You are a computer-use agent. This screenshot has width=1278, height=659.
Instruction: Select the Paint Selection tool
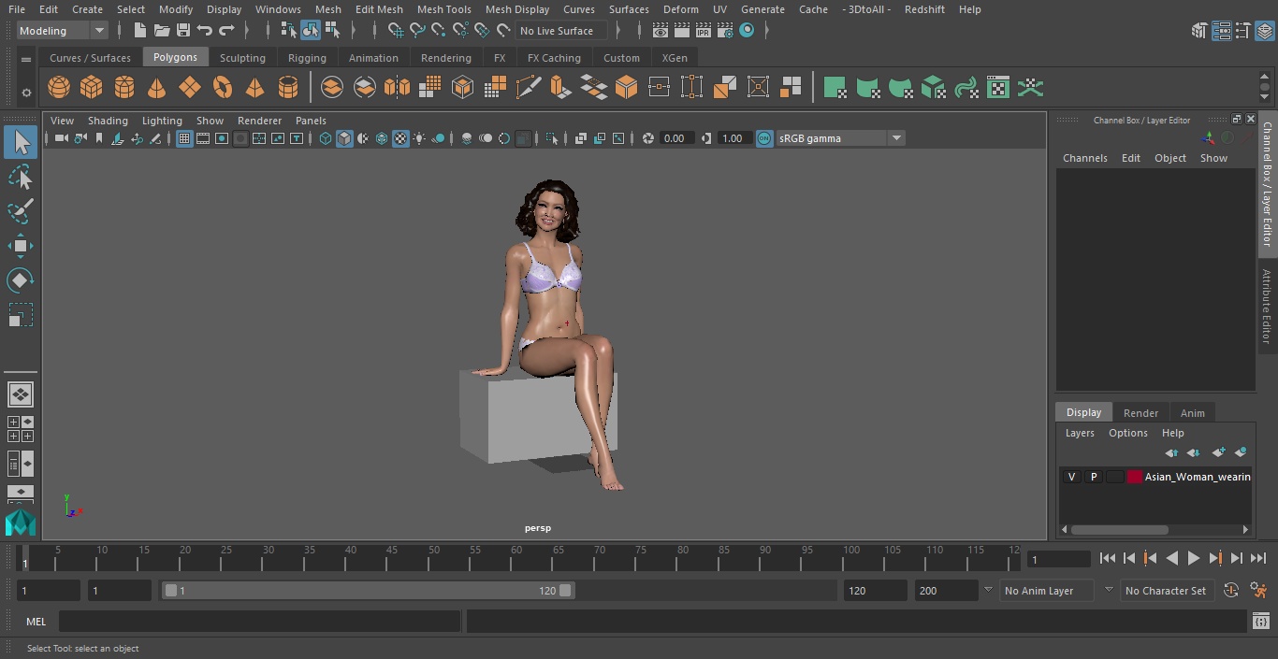[21, 211]
